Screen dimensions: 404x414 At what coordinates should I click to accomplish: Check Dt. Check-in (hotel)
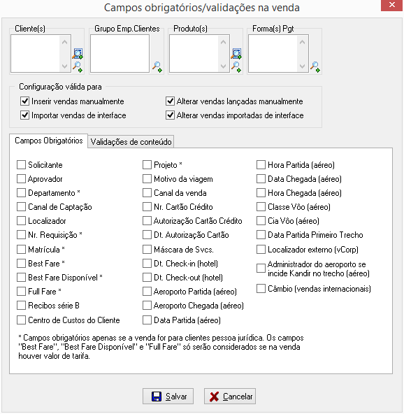(x=147, y=263)
